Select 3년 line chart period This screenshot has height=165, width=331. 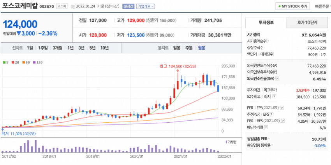pyautogui.click(x=81, y=48)
